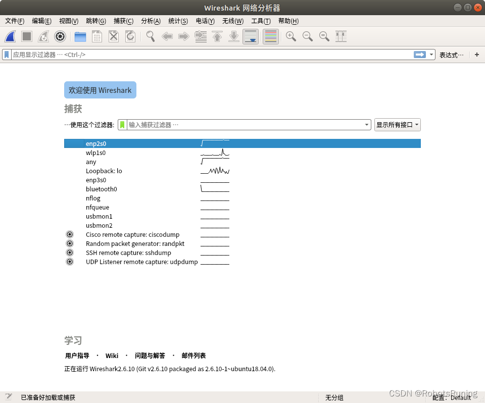This screenshot has width=485, height=403.
Task: Open expert information icon in status bar
Action: (9, 397)
